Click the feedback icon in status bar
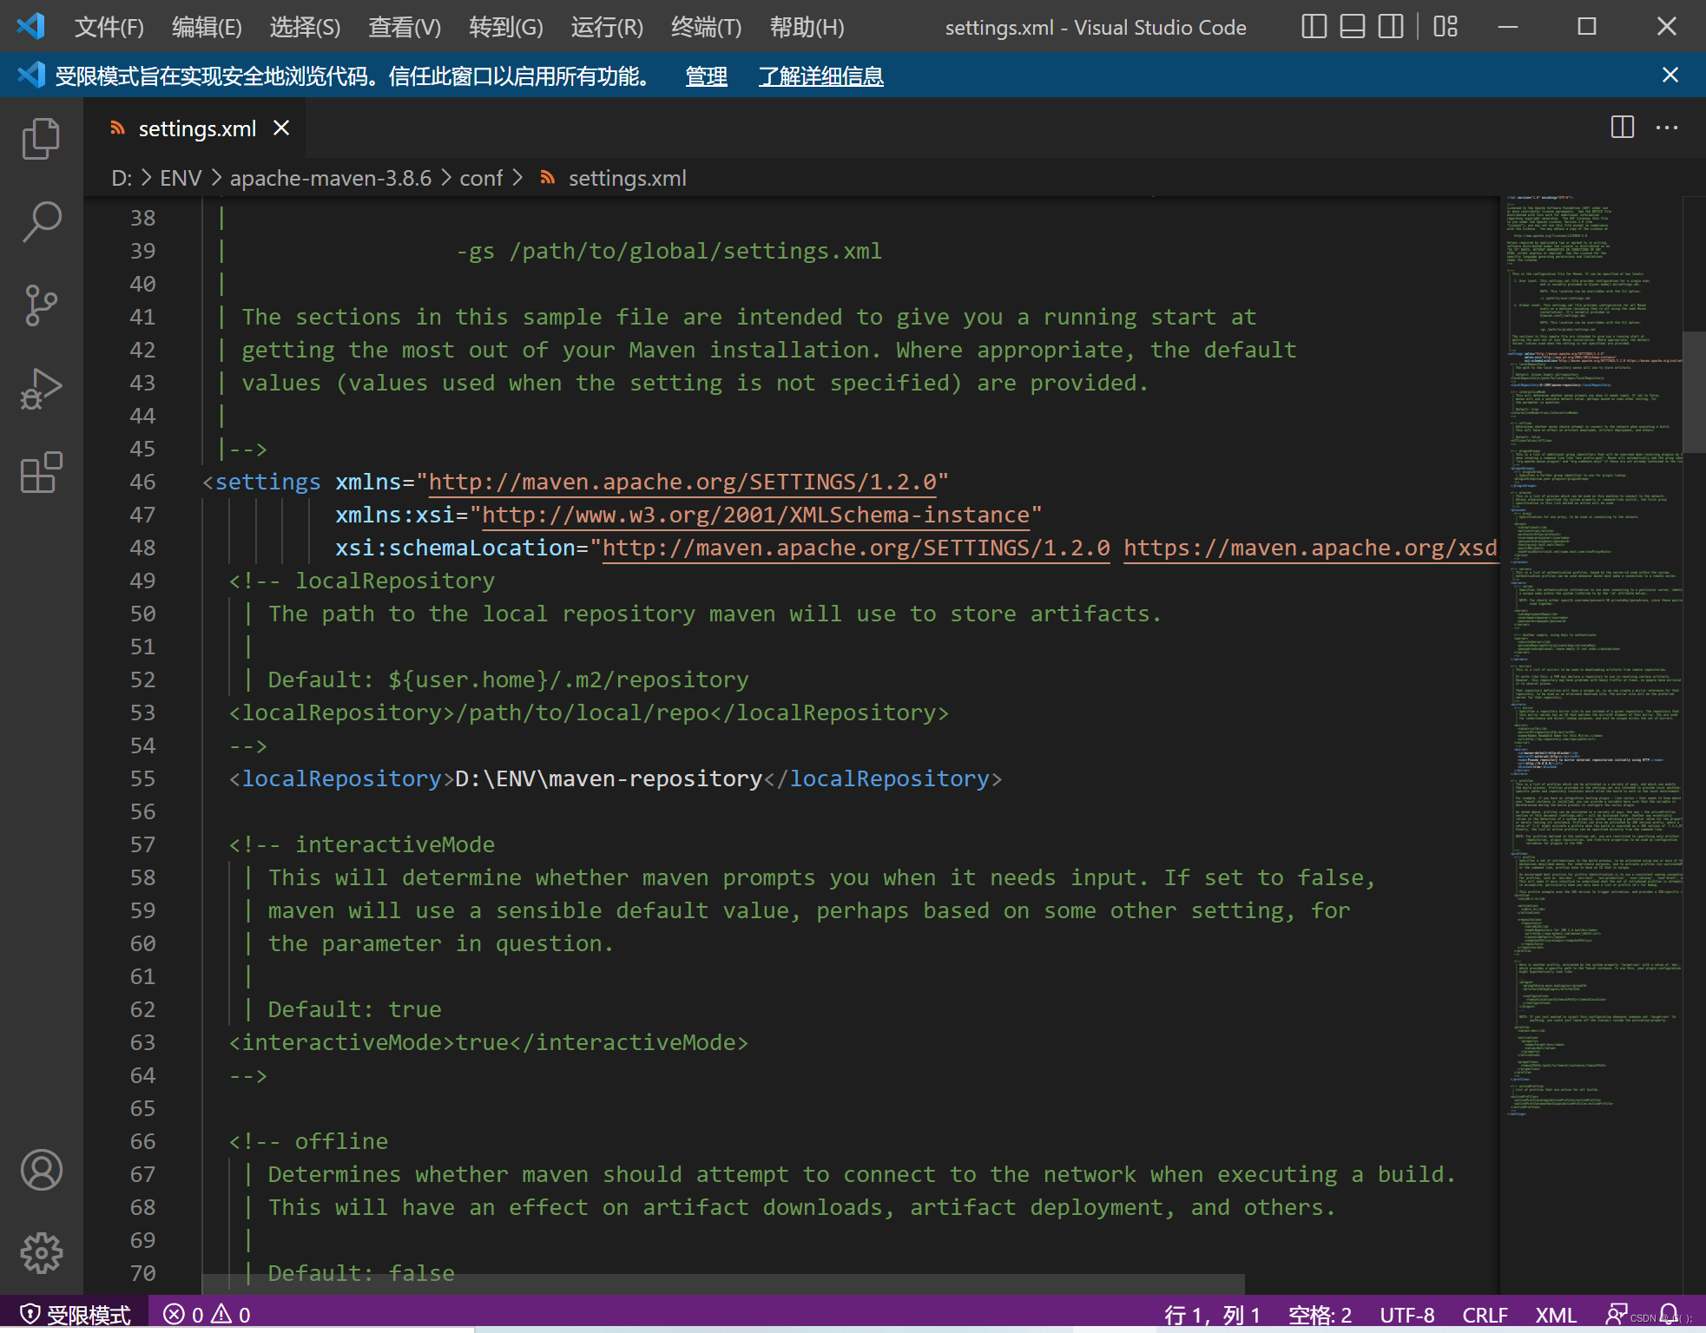The width and height of the screenshot is (1706, 1333). (1616, 1314)
